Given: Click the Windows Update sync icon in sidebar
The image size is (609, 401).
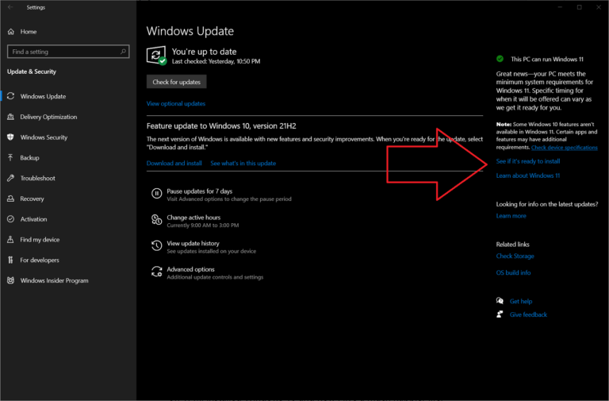Looking at the screenshot, I should click(11, 96).
